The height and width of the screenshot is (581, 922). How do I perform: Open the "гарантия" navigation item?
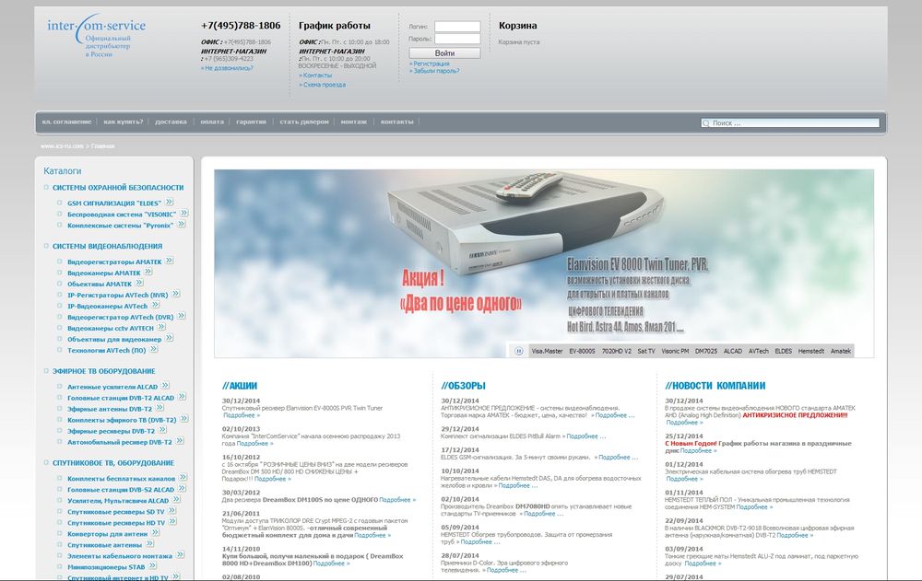251,122
